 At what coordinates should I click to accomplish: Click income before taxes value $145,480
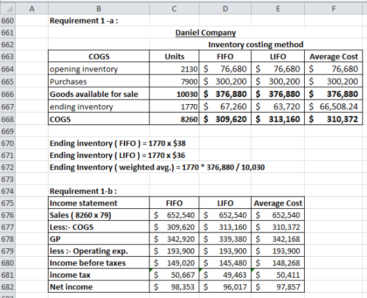[225, 263]
